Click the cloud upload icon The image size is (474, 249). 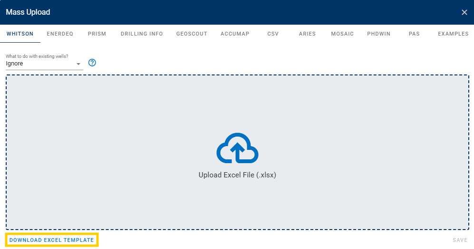click(237, 148)
